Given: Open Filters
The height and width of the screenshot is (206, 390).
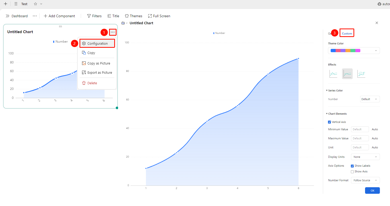Looking at the screenshot, I should [94, 16].
